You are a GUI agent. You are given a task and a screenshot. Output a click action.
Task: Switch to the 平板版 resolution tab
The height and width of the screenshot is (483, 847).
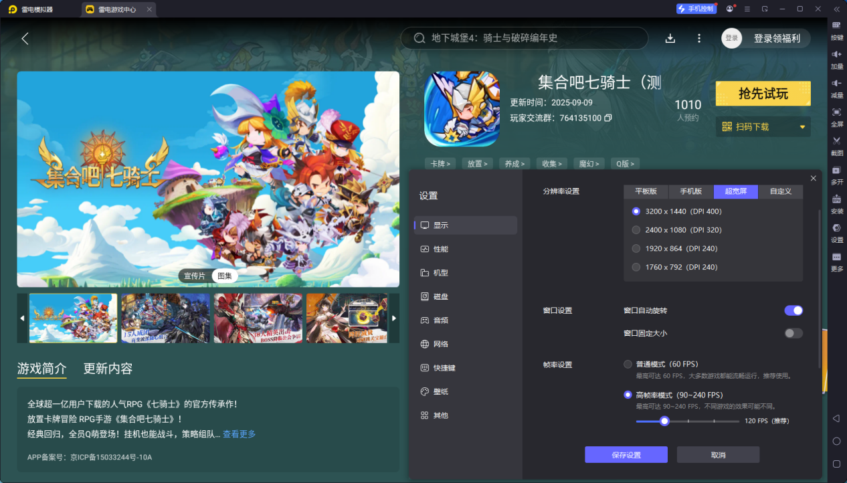(646, 191)
